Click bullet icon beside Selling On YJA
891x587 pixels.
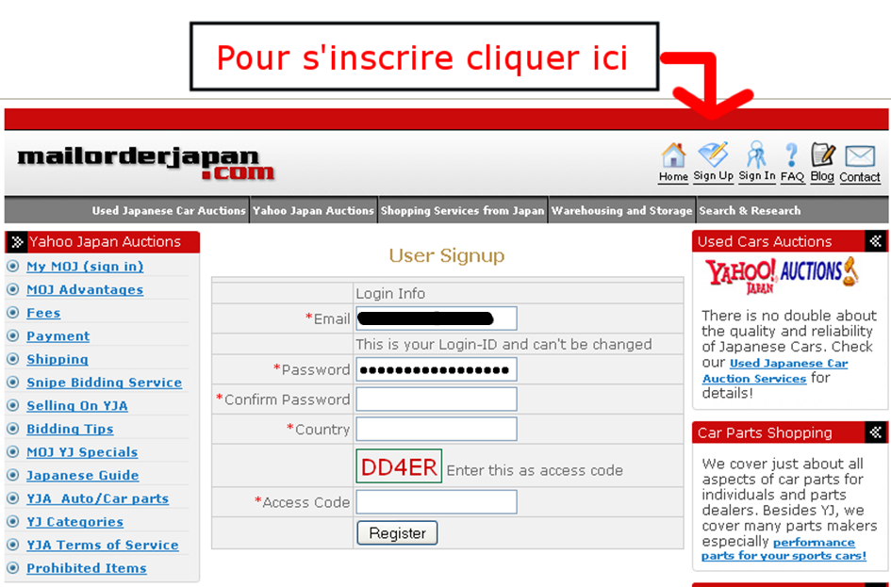point(13,405)
